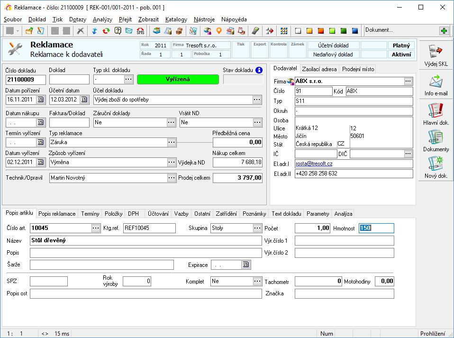The image size is (454, 338).
Task: Click the handheld scanner toolbar icon
Action: click(255, 31)
